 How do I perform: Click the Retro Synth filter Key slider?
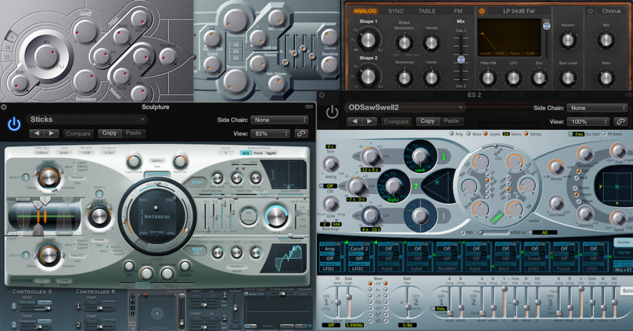pyautogui.click(x=546, y=39)
